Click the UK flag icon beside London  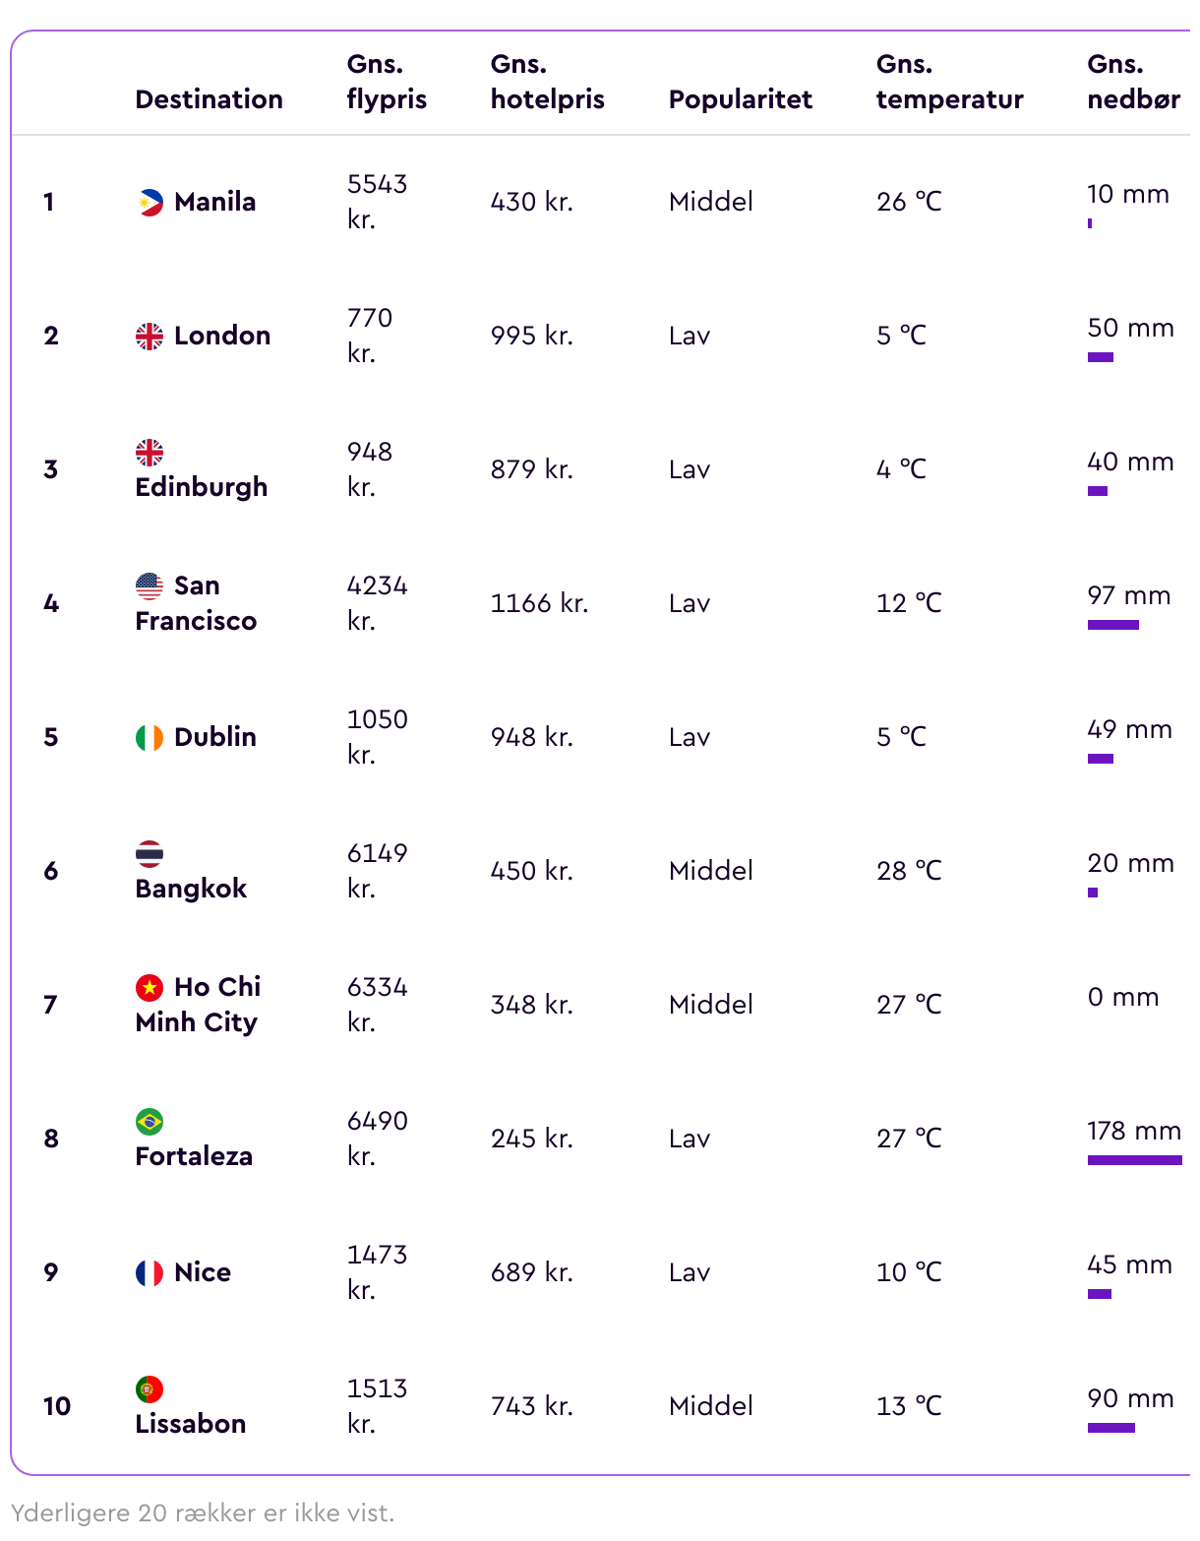(x=150, y=337)
